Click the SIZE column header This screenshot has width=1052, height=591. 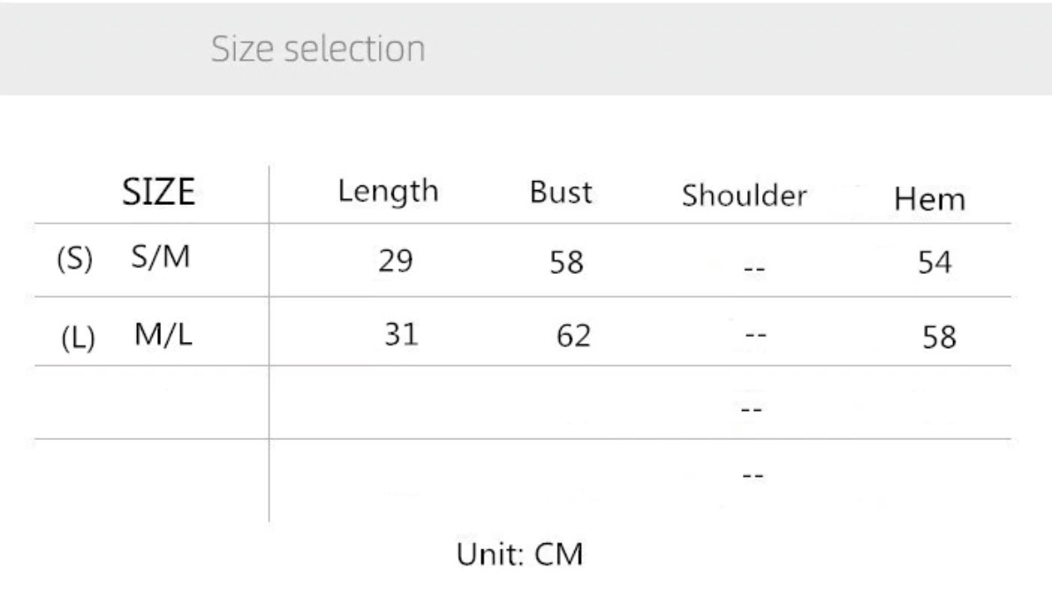pos(157,192)
